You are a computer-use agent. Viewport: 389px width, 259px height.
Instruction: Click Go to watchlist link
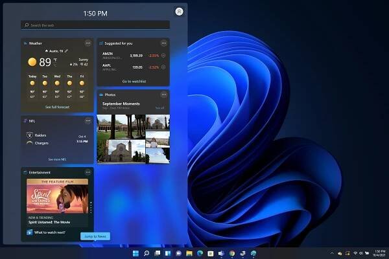pyautogui.click(x=134, y=81)
